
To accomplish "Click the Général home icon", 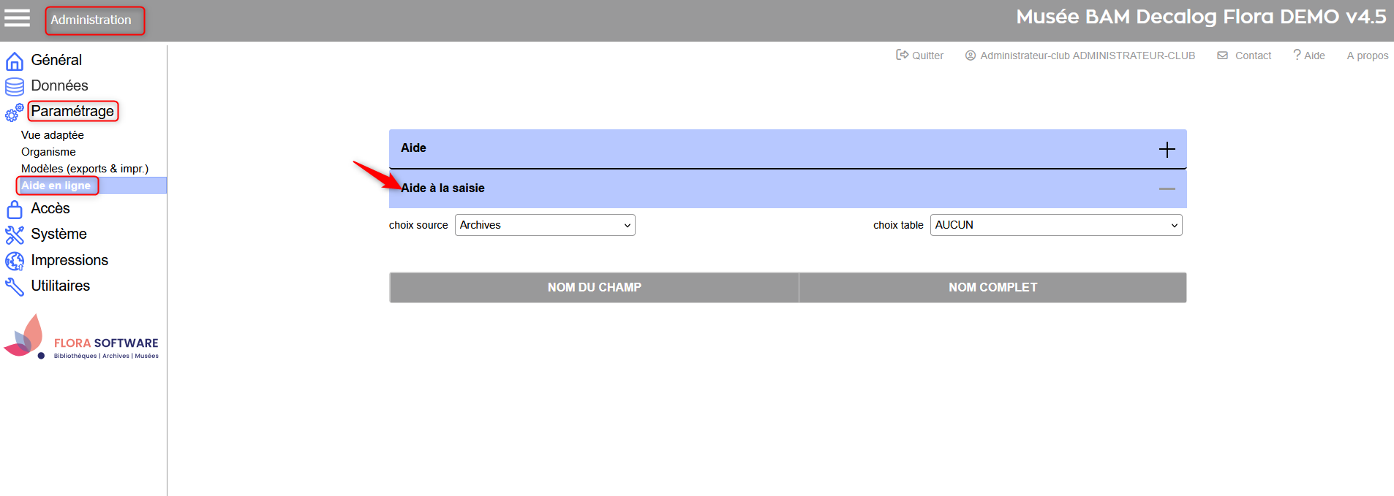I will (15, 61).
